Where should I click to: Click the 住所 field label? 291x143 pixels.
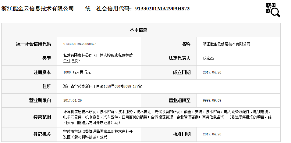46,86
